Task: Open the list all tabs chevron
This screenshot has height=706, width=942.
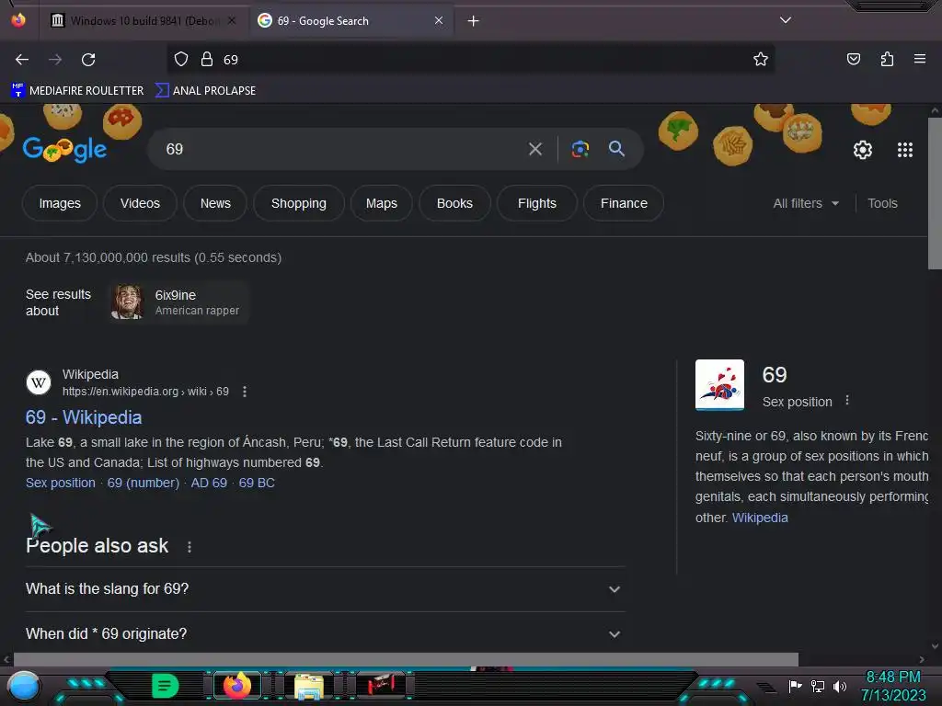Action: [x=786, y=20]
